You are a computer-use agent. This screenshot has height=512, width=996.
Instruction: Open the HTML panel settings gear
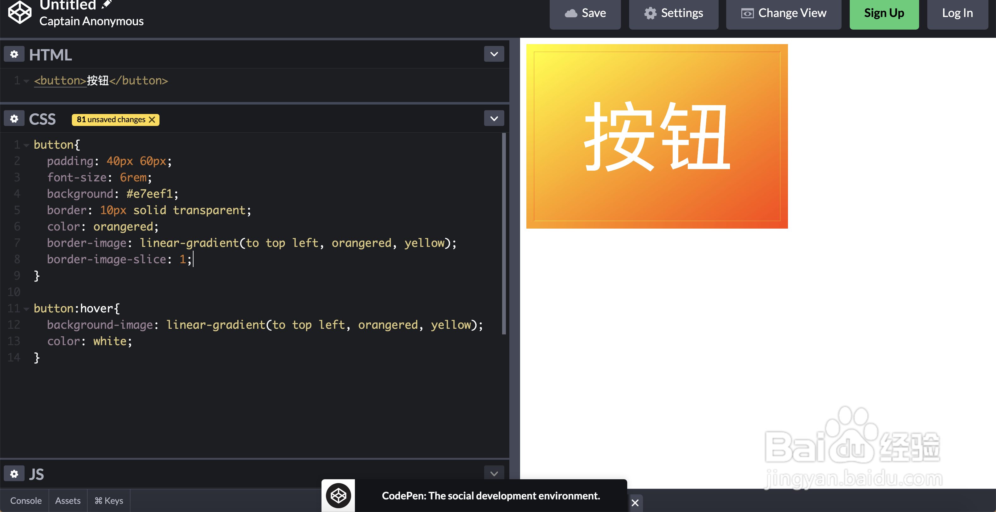pos(14,54)
